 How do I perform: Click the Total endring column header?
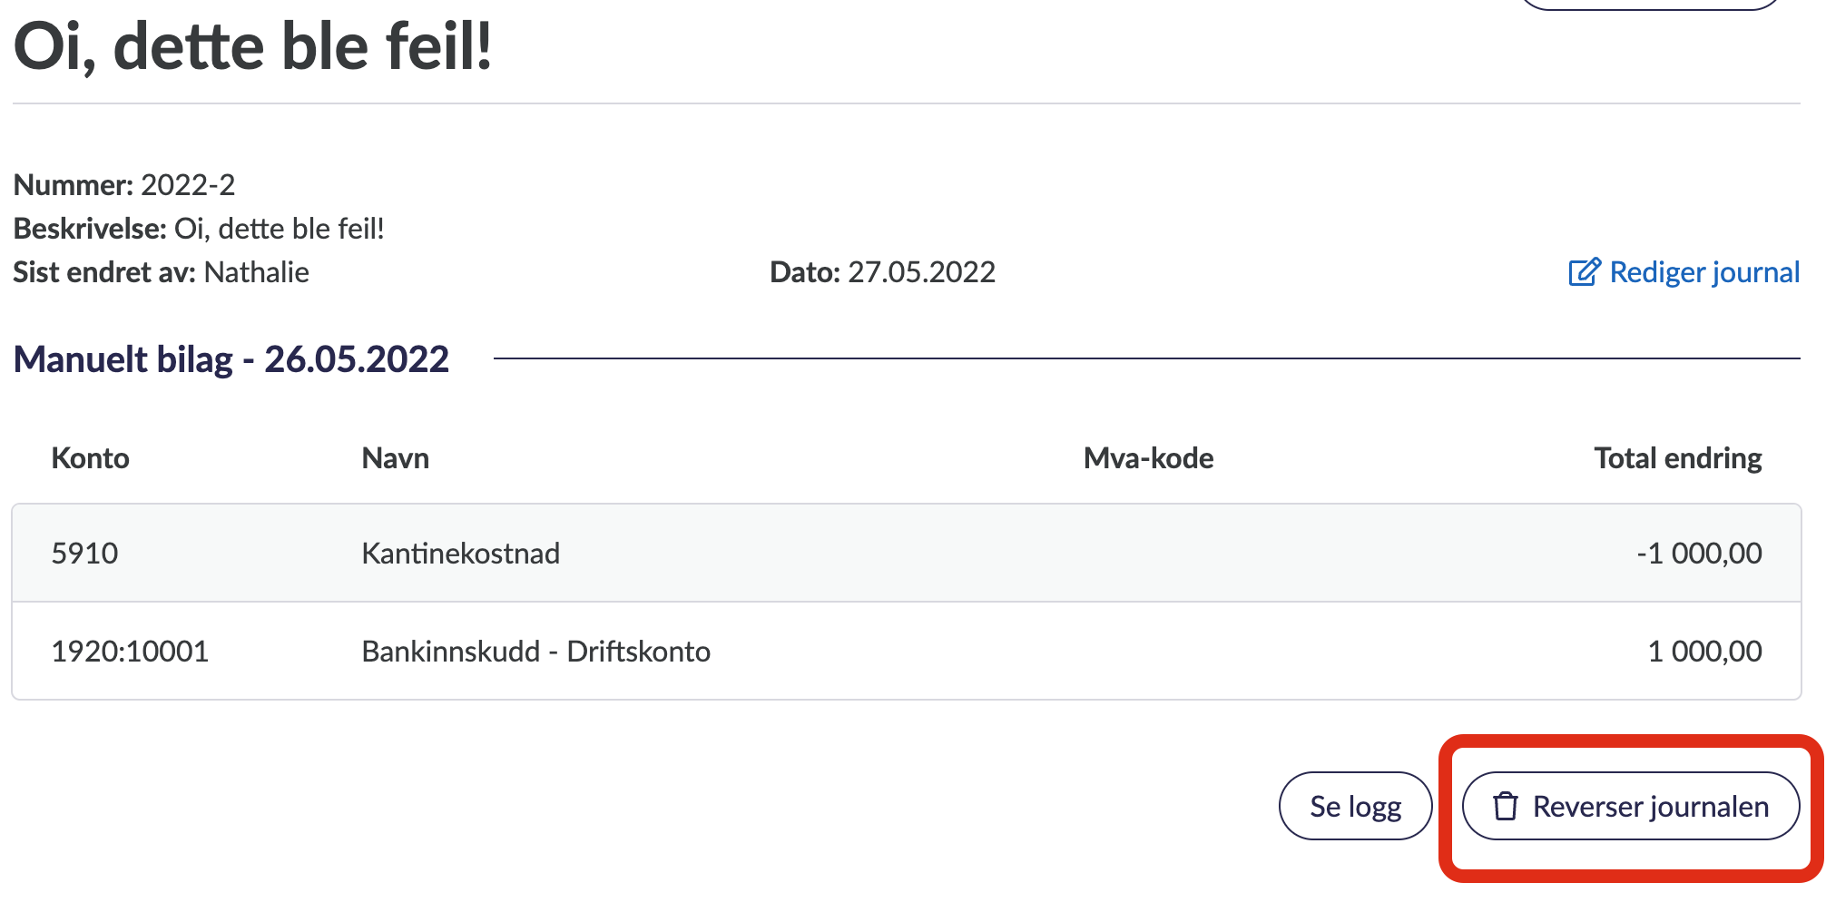click(1677, 458)
